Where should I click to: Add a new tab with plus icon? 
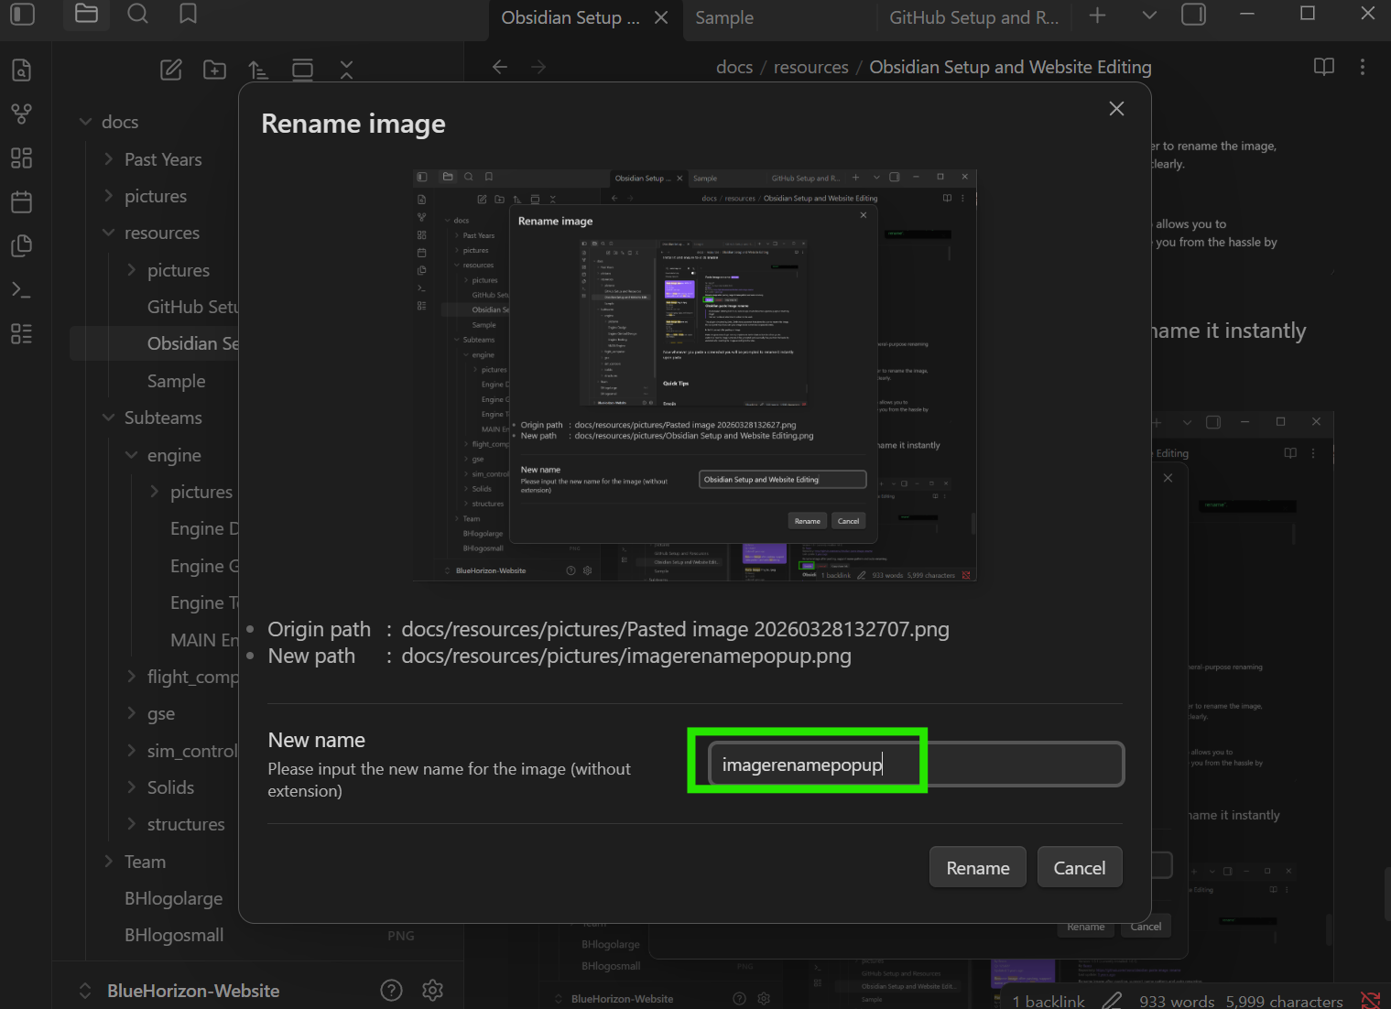point(1098,15)
